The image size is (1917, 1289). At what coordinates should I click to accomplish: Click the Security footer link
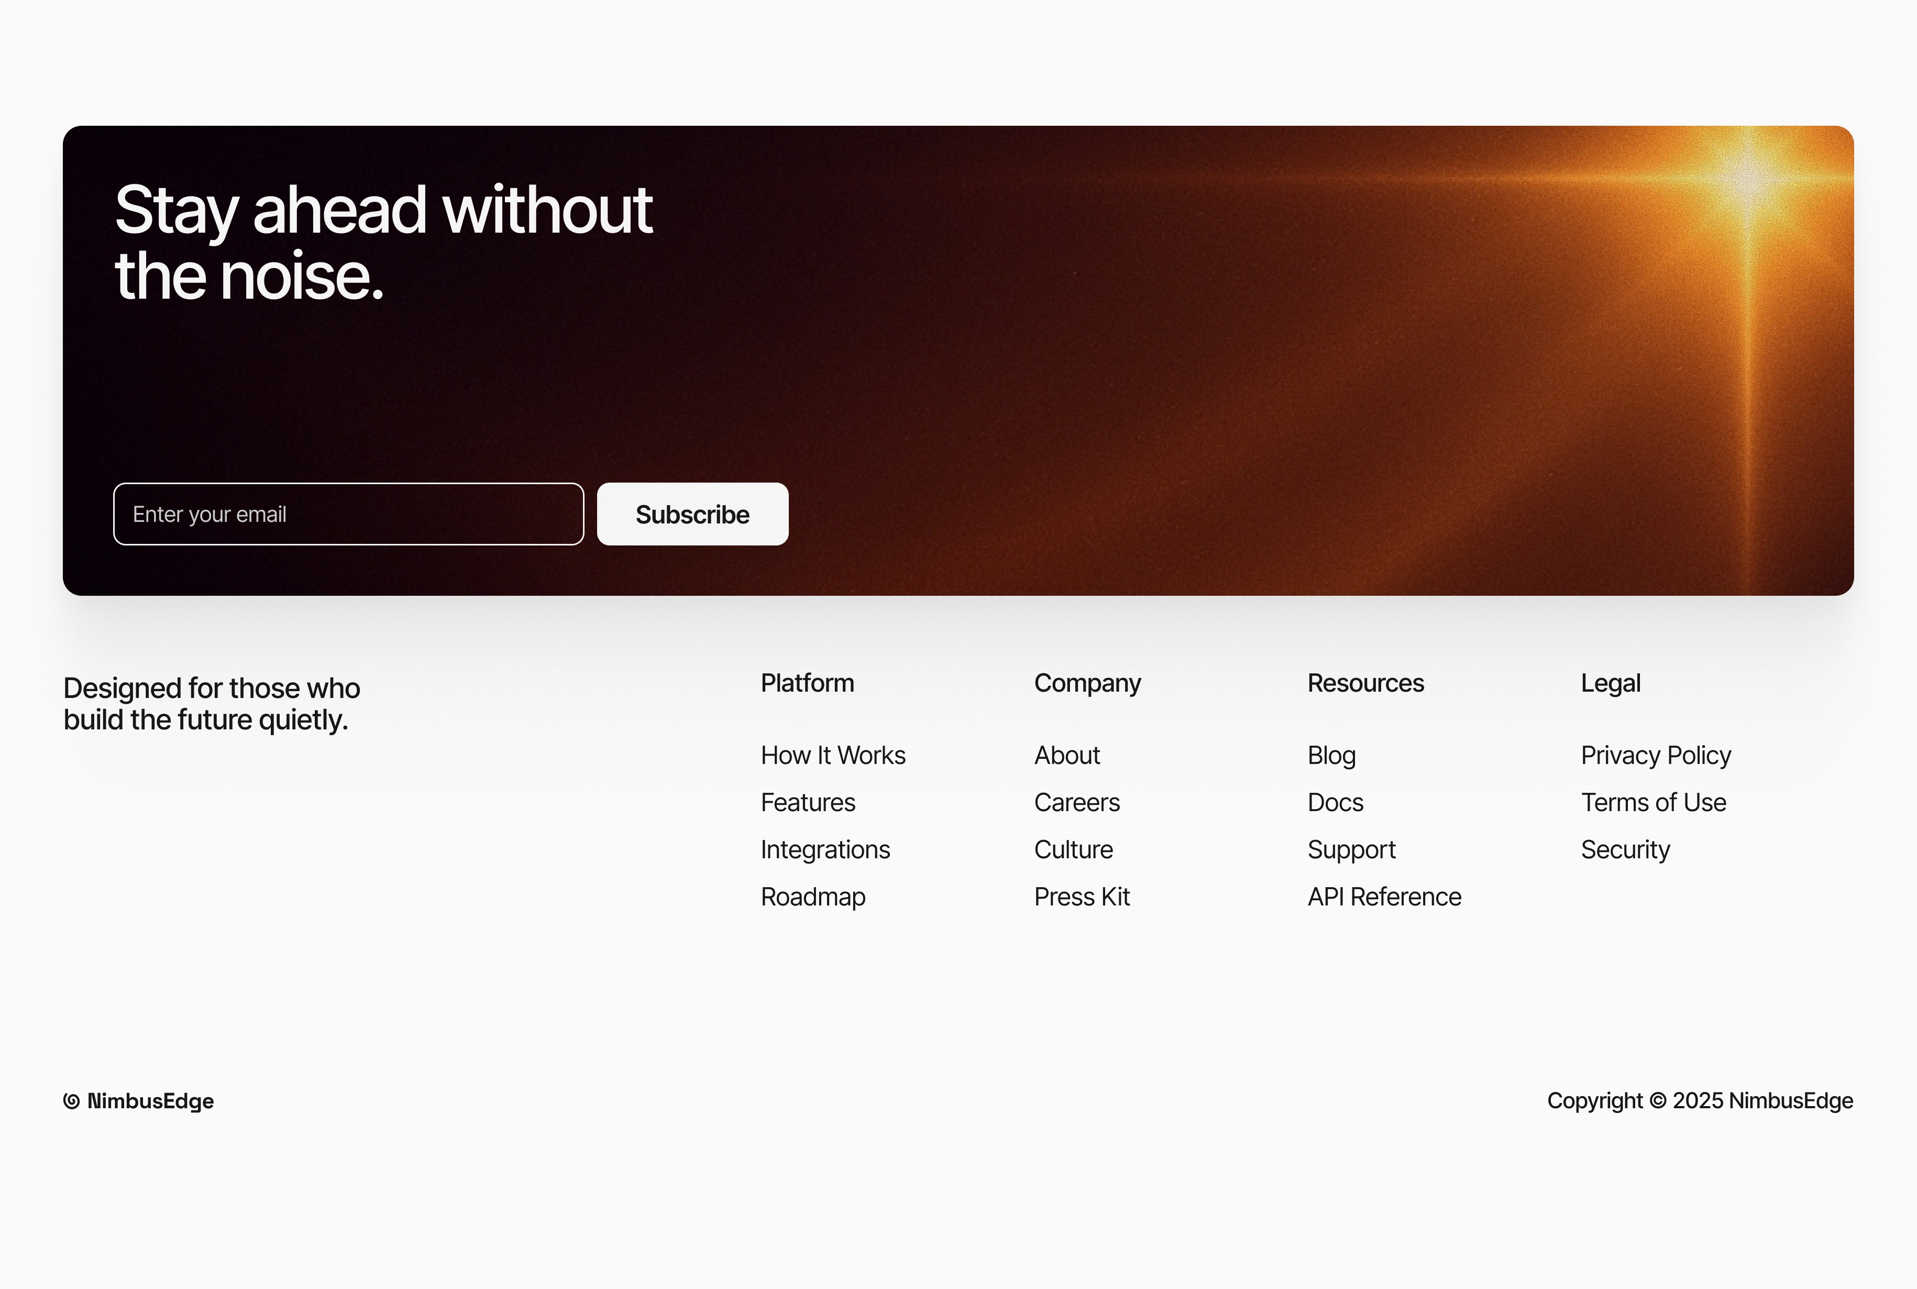[1625, 849]
